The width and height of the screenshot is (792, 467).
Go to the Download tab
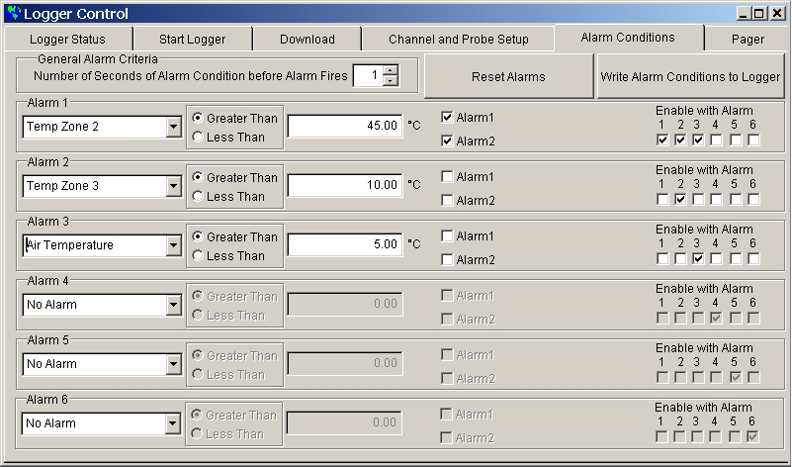(308, 39)
